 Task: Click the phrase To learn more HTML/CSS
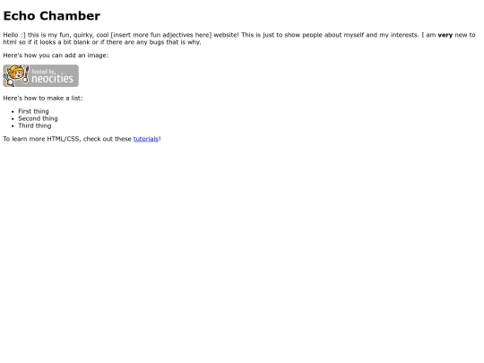(x=42, y=139)
